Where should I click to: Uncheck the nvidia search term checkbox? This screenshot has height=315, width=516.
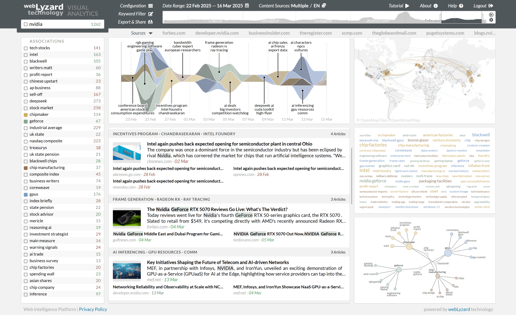click(x=25, y=24)
